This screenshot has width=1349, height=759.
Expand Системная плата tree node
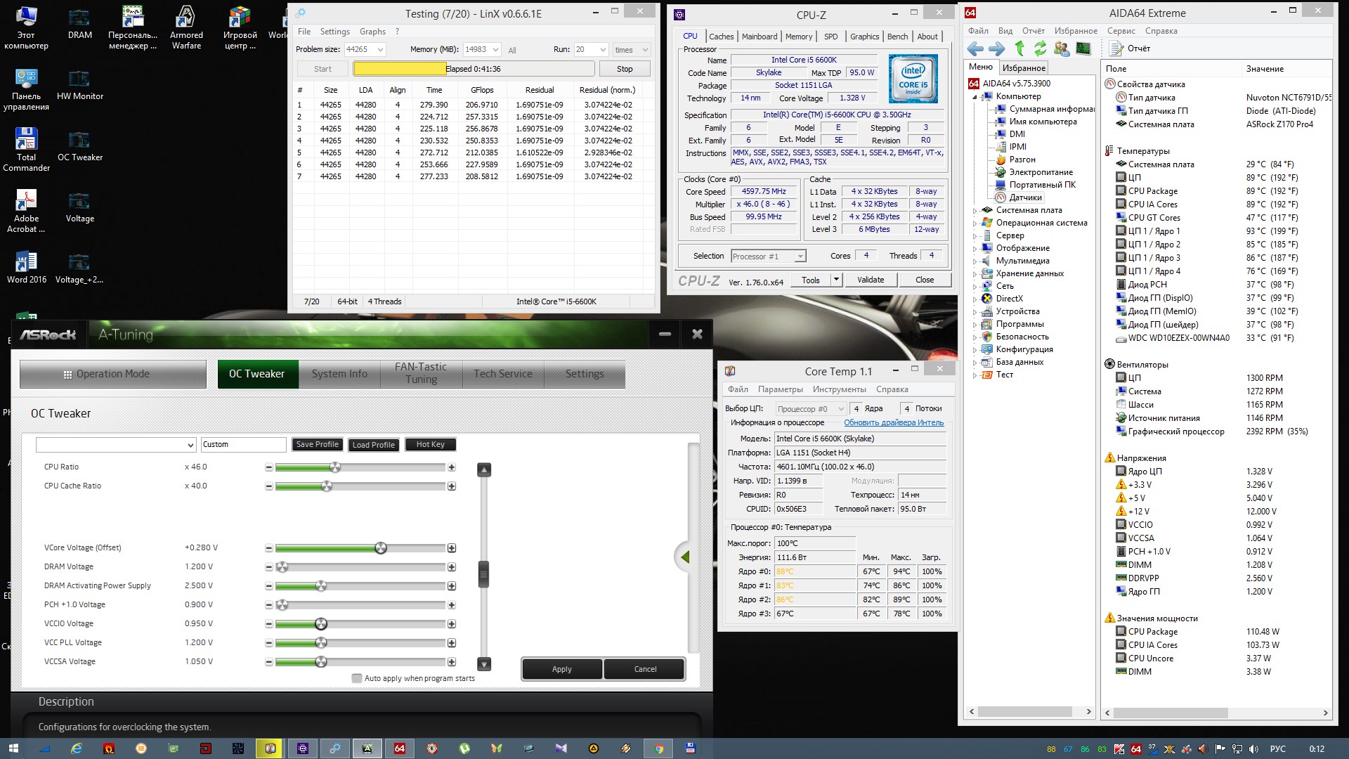pos(975,211)
